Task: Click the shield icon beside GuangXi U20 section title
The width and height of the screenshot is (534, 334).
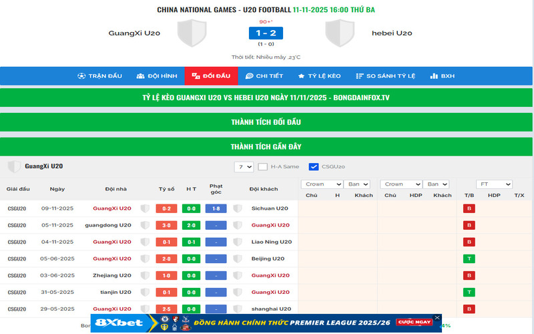Action: 13,166
